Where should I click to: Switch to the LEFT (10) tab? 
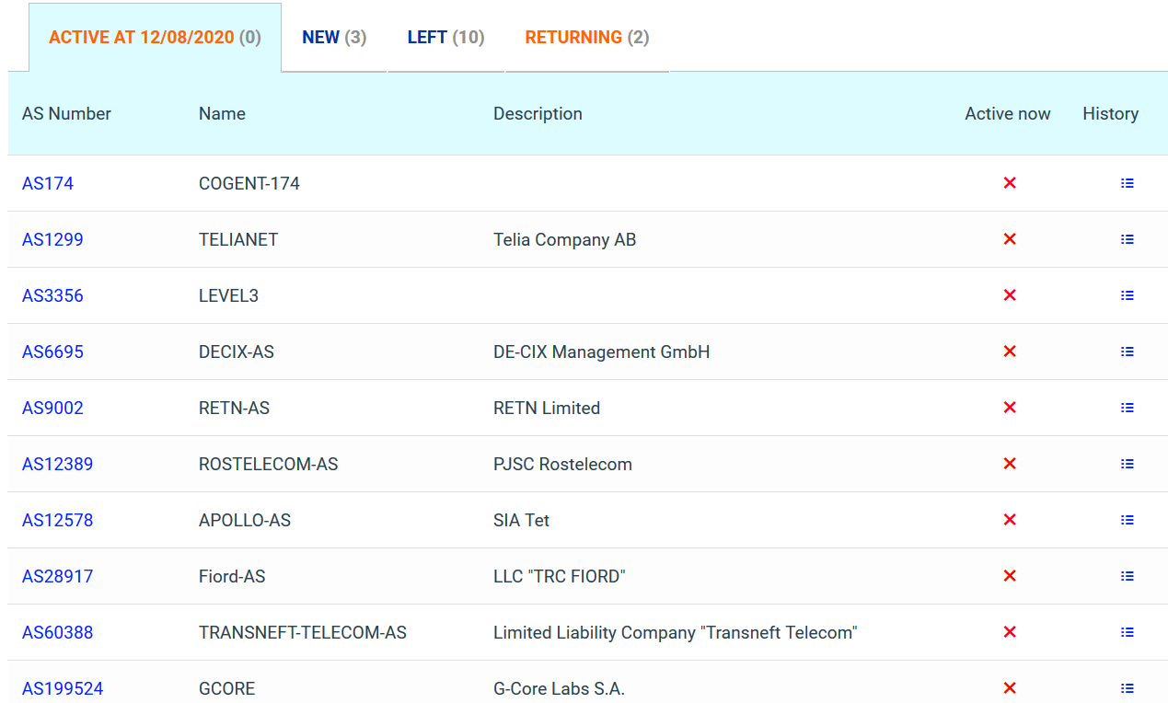coord(445,38)
